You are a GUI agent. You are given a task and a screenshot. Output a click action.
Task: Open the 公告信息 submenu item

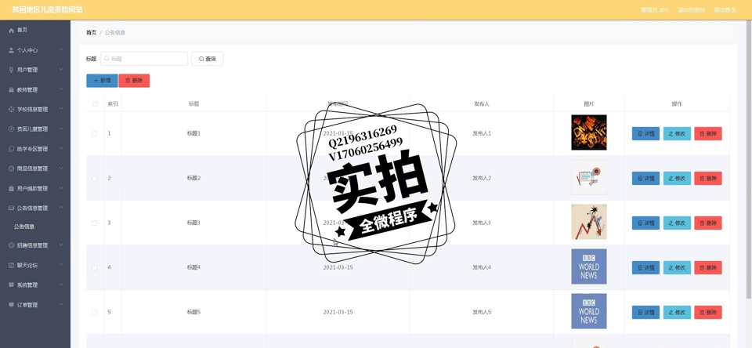click(x=25, y=227)
